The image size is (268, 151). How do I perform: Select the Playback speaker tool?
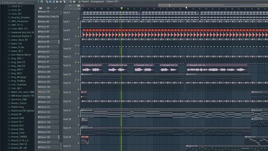75,2
